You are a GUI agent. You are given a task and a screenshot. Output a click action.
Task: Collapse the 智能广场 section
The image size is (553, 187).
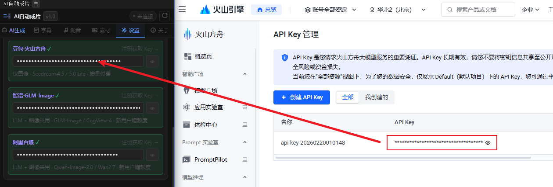[244, 74]
